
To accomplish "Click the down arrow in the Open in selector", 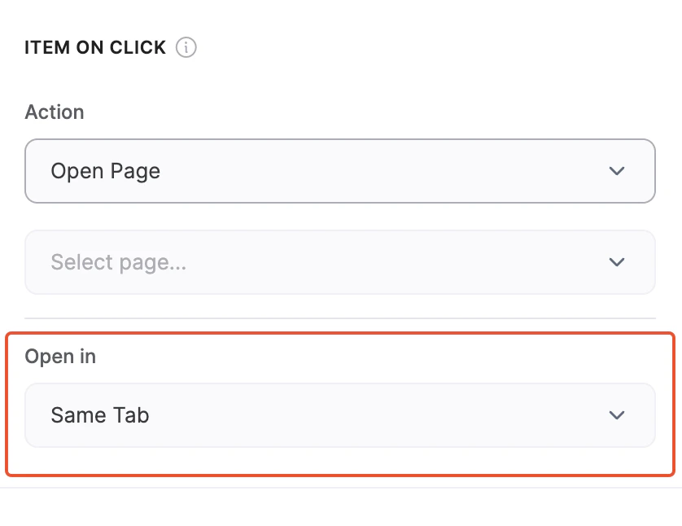I will [x=617, y=415].
